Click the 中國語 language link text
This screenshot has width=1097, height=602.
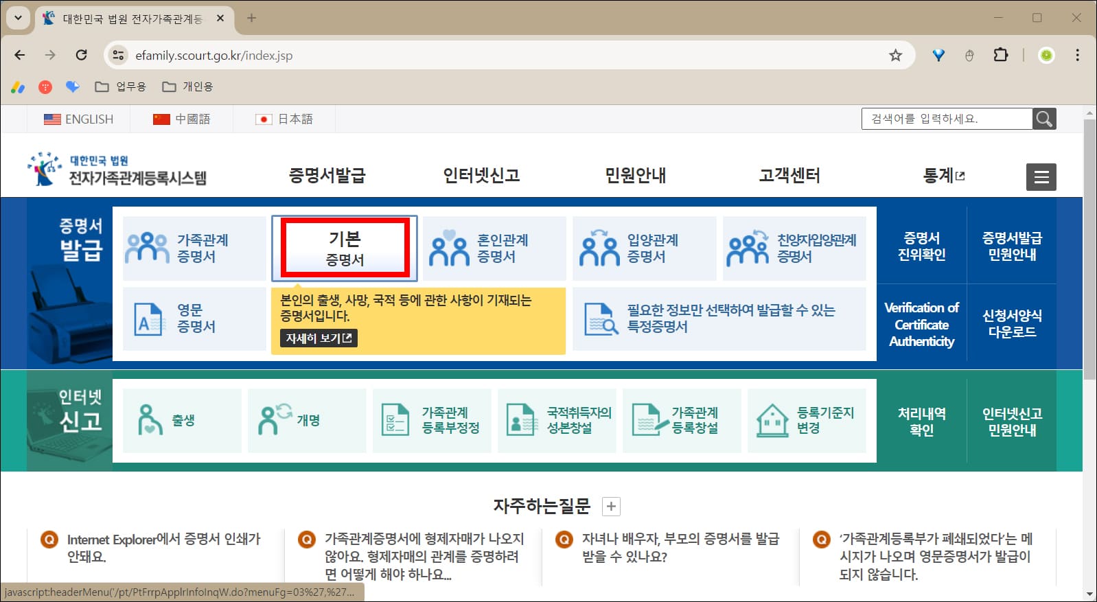tap(193, 119)
